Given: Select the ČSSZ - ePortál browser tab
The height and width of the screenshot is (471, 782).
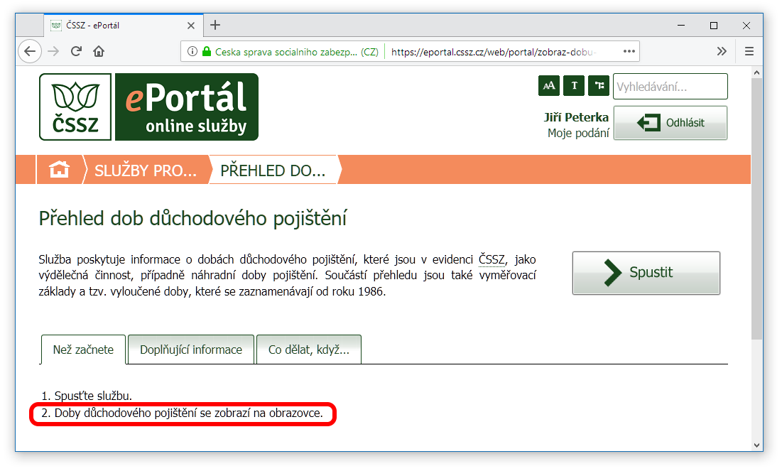Looking at the screenshot, I should (124, 26).
